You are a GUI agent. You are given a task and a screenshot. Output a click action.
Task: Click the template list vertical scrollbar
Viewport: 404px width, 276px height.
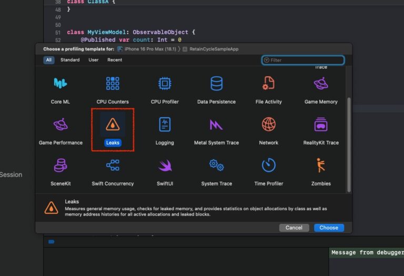[349, 145]
